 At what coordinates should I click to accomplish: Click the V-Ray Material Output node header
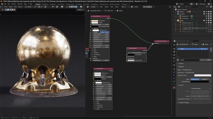(162, 41)
